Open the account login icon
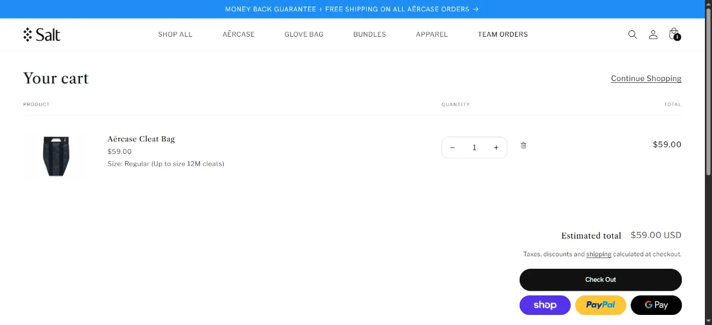Viewport: 712px width, 325px height. (x=653, y=34)
